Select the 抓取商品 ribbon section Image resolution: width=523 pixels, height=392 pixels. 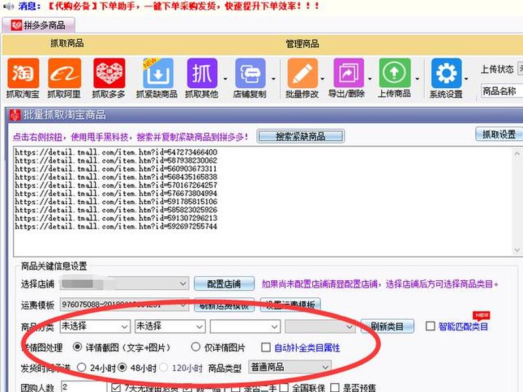(67, 43)
